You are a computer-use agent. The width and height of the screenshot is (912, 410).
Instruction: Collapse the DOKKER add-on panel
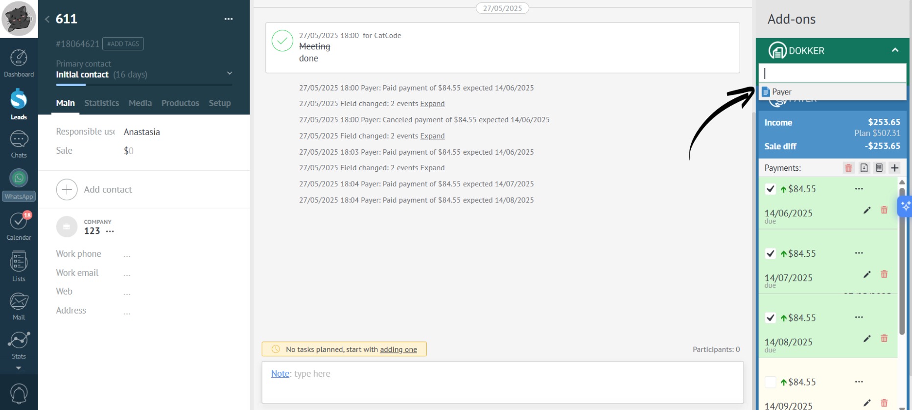pos(894,50)
